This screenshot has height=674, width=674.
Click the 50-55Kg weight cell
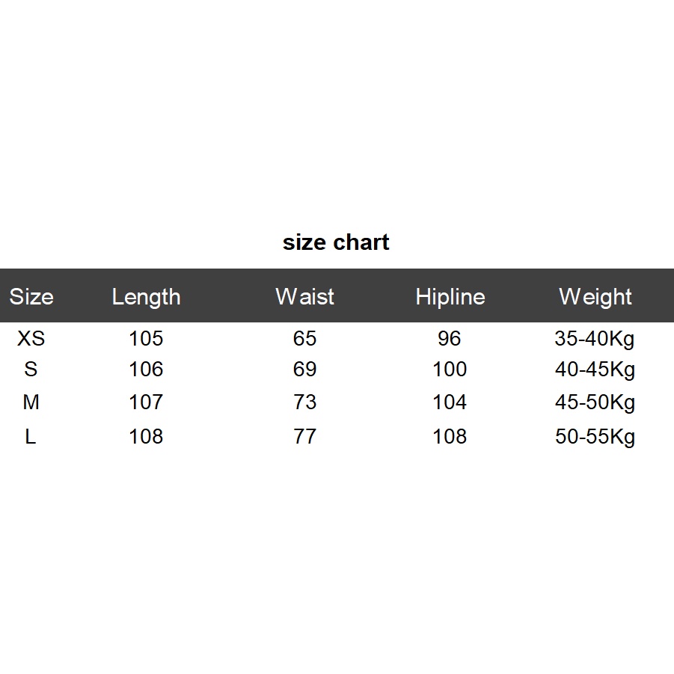coord(595,437)
